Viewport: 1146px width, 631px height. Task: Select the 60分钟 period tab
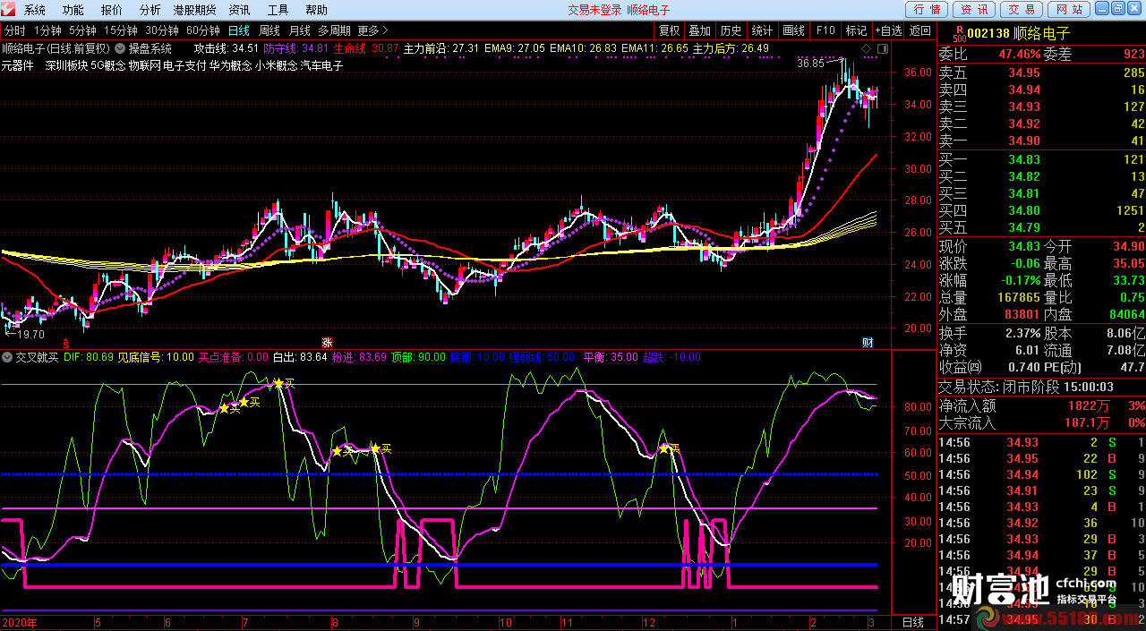pos(203,30)
